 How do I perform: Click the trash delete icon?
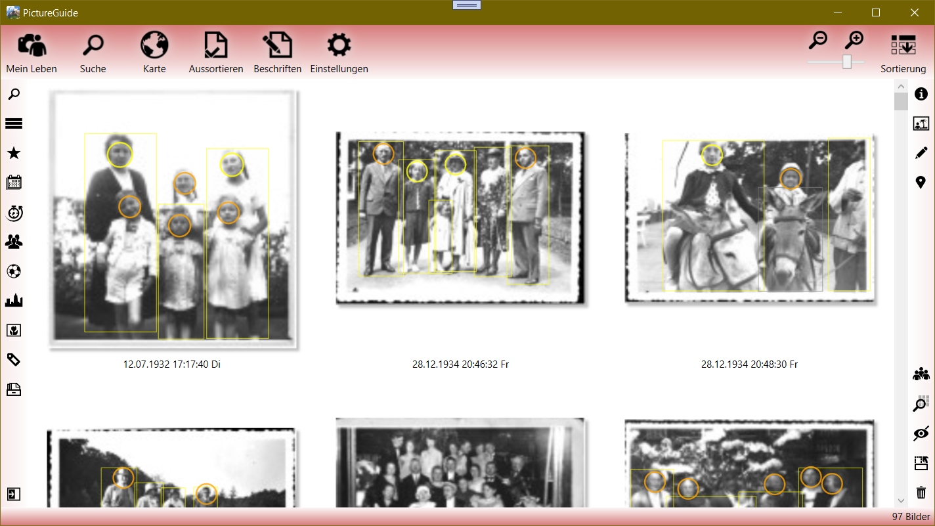click(921, 493)
